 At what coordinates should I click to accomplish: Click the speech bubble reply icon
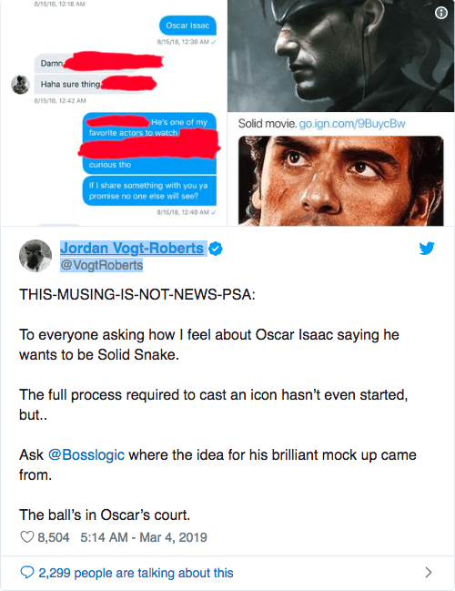26,573
